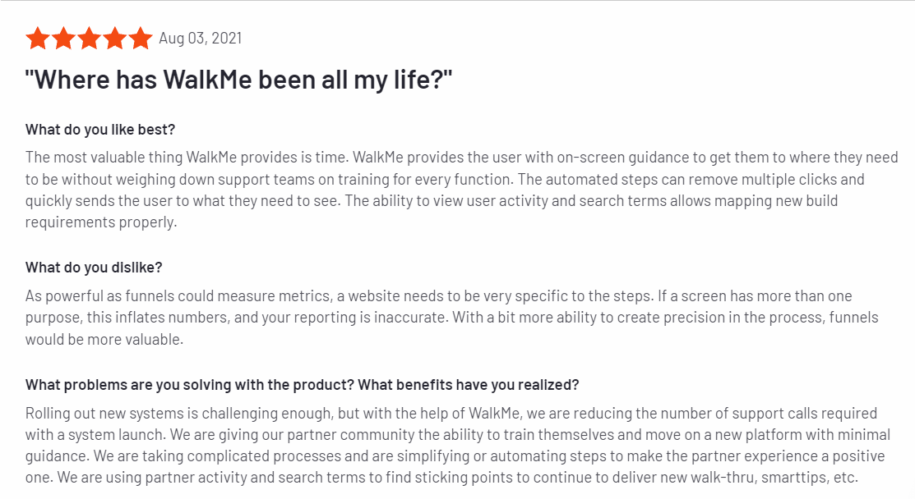Click the "What problems are you solving" heading

(302, 385)
